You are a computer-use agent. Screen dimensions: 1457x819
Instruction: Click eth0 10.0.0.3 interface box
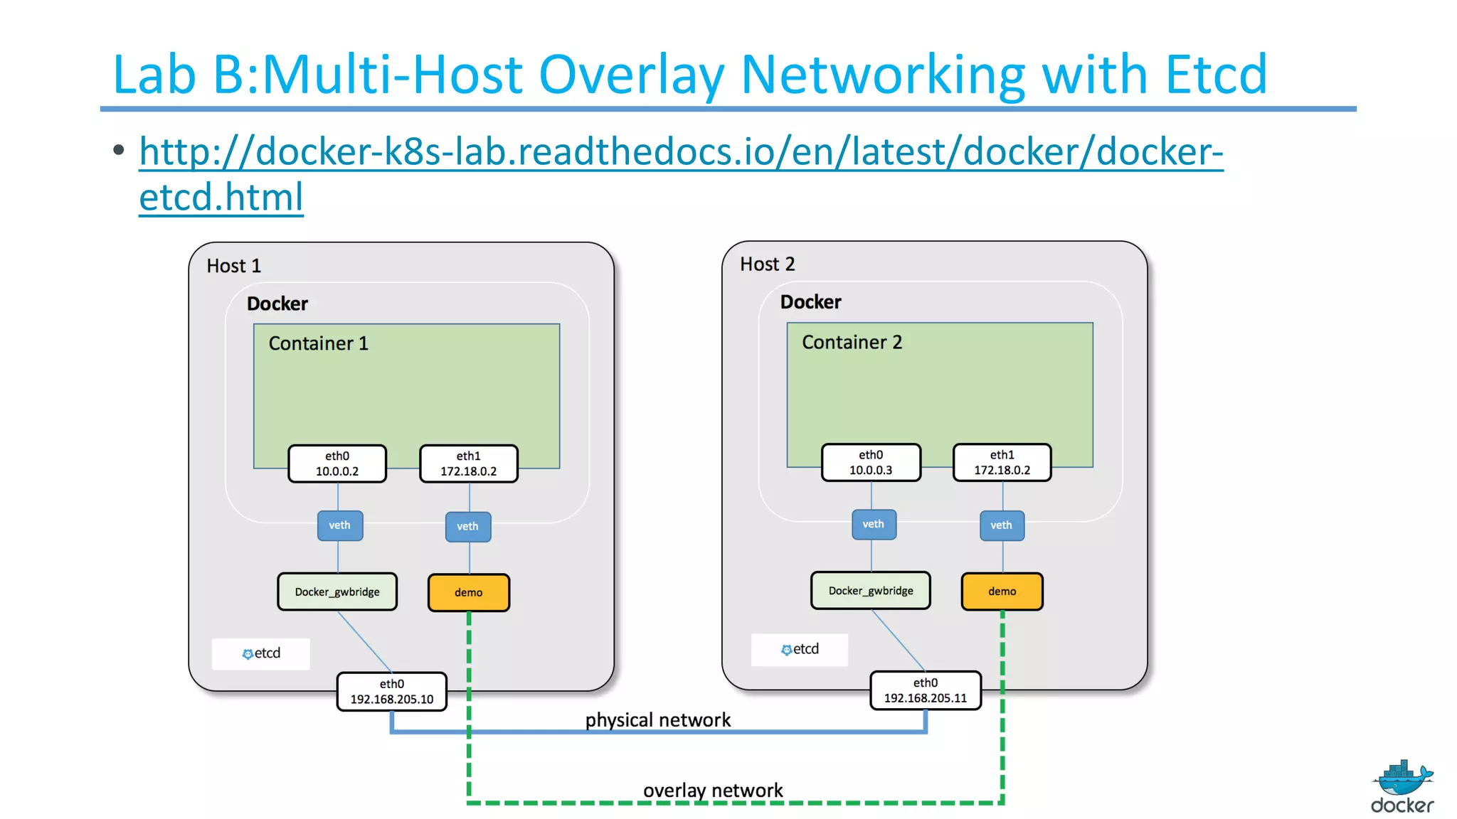(870, 462)
